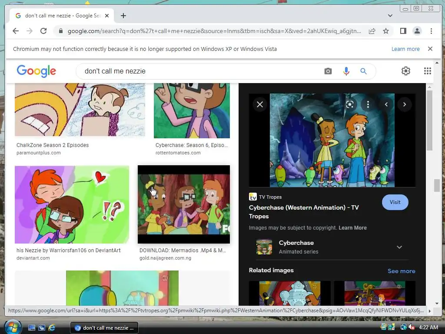Image resolution: width=445 pixels, height=334 pixels.
Task: Open preview panel more options dots
Action: pyautogui.click(x=368, y=104)
